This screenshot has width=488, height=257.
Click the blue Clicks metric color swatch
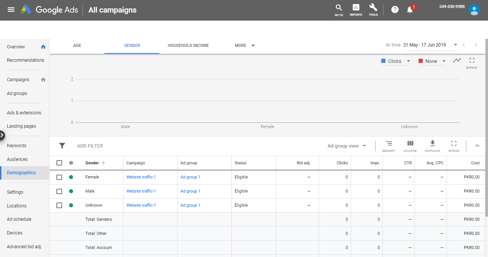pyautogui.click(x=384, y=61)
